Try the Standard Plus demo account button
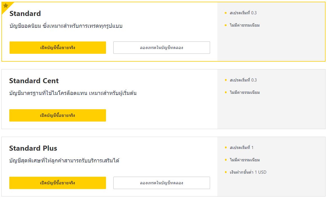 162,183
